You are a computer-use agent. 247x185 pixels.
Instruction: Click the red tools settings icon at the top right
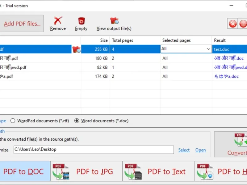coord(233,24)
